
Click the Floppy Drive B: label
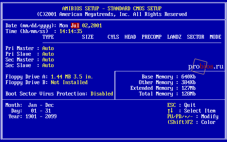point(27,82)
